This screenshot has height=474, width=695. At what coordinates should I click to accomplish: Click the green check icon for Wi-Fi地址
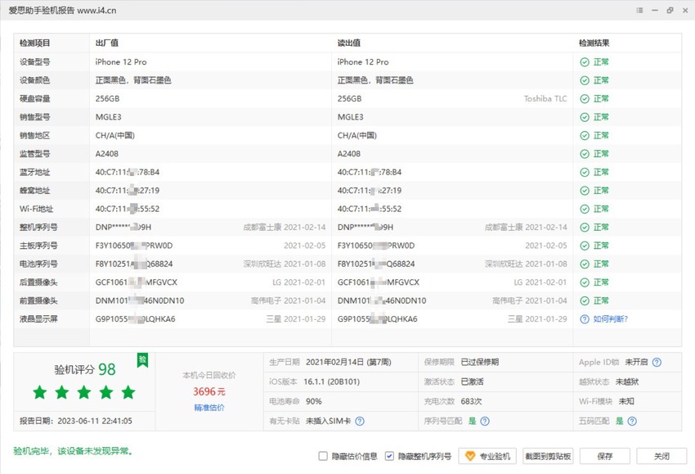[585, 209]
